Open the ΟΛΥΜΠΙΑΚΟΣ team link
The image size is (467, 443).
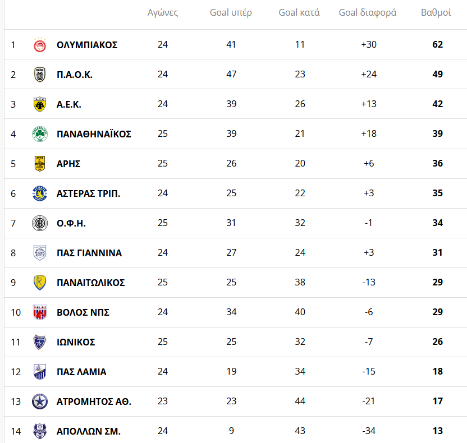pyautogui.click(x=87, y=45)
